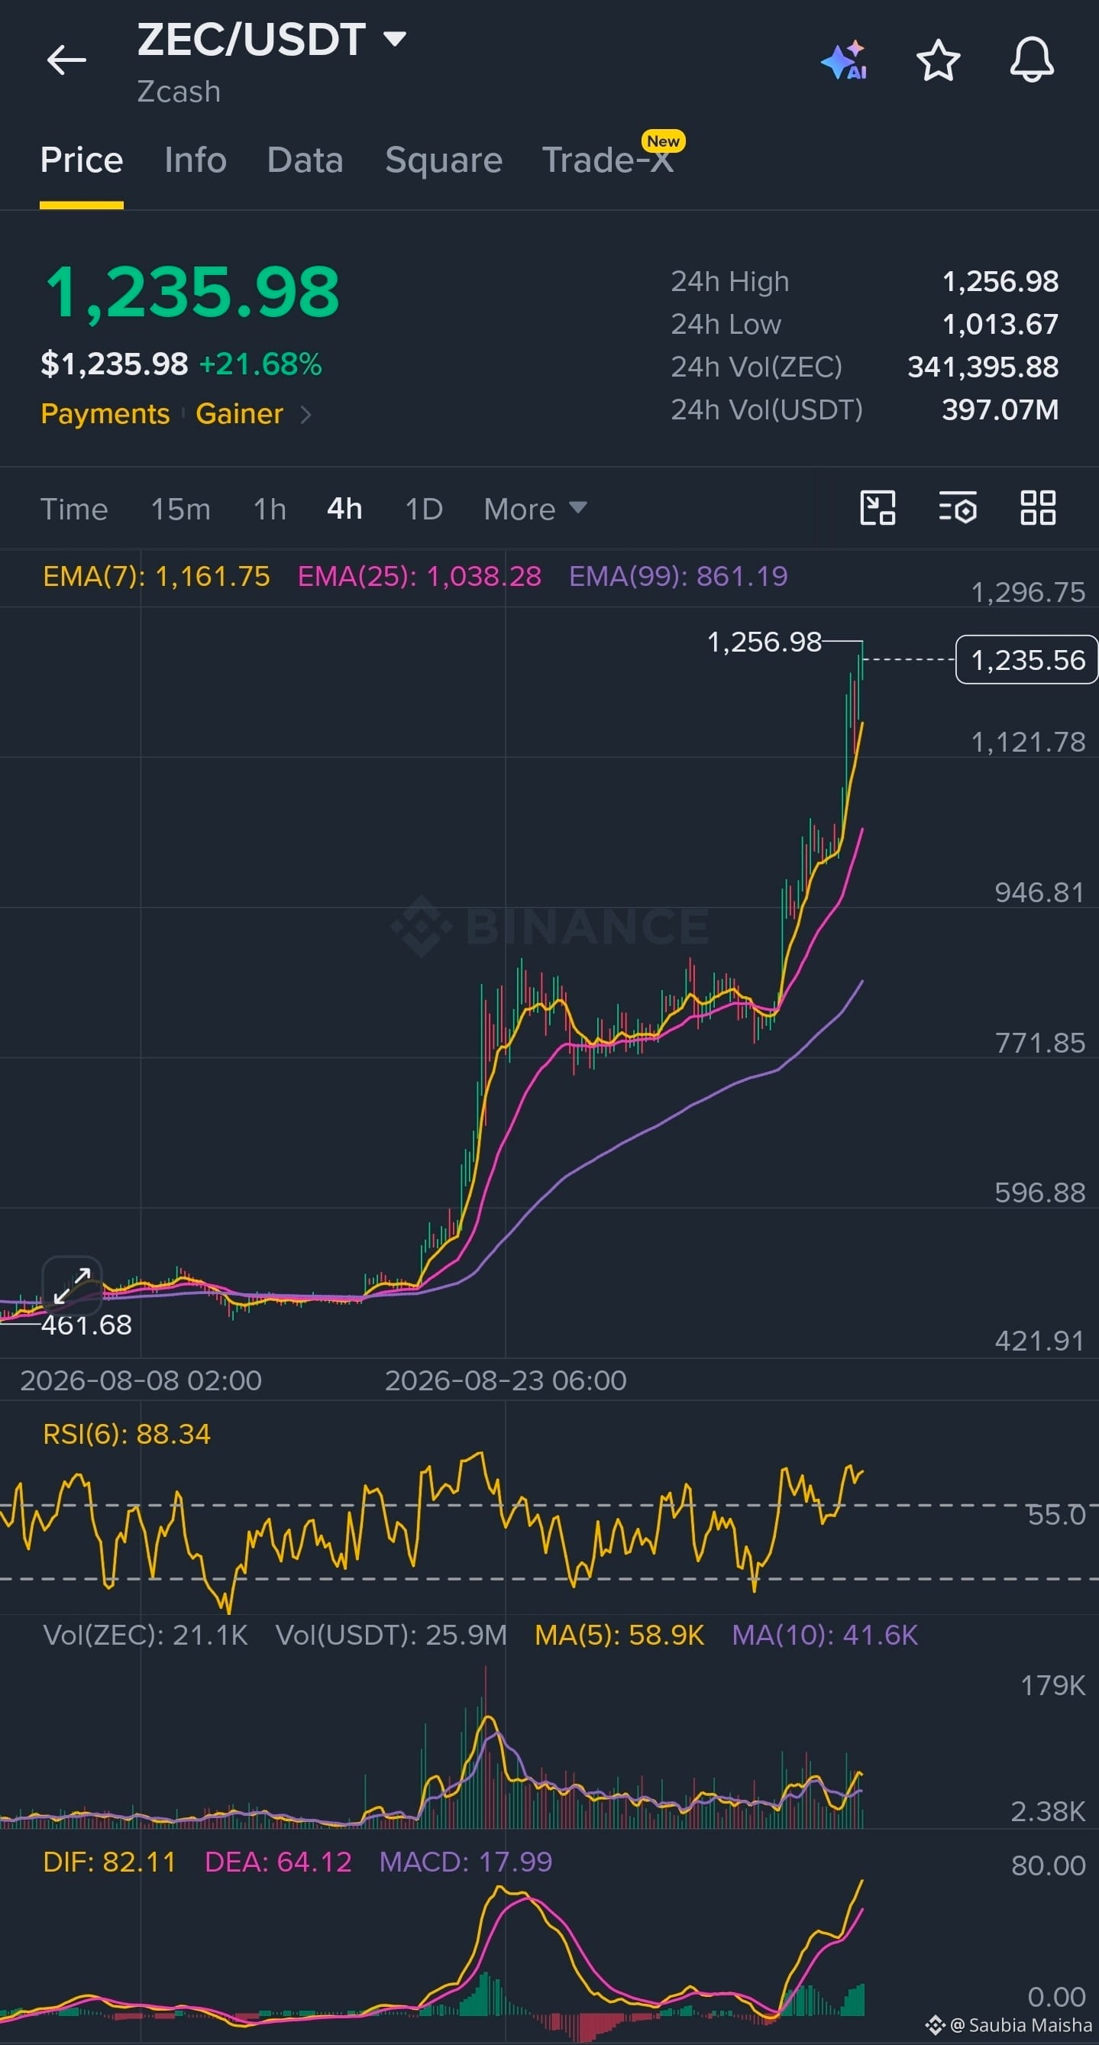Viewport: 1099px width, 2045px height.
Task: Open the multi-chart grid layout icon
Action: [1038, 508]
